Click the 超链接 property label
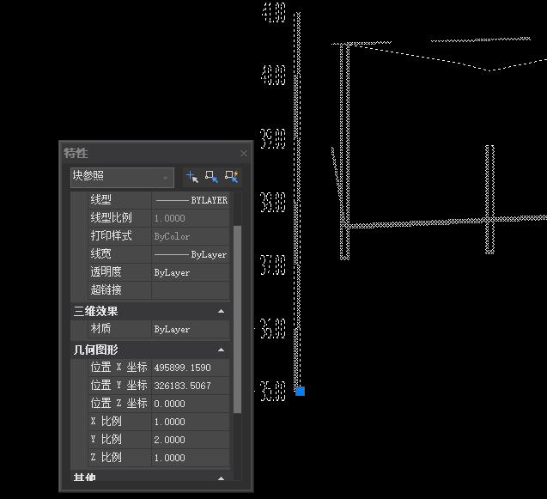This screenshot has width=547, height=499. pyautogui.click(x=106, y=289)
